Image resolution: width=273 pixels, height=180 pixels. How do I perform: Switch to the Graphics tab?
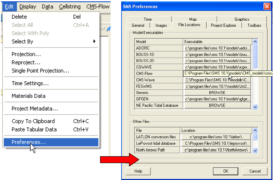point(242,19)
